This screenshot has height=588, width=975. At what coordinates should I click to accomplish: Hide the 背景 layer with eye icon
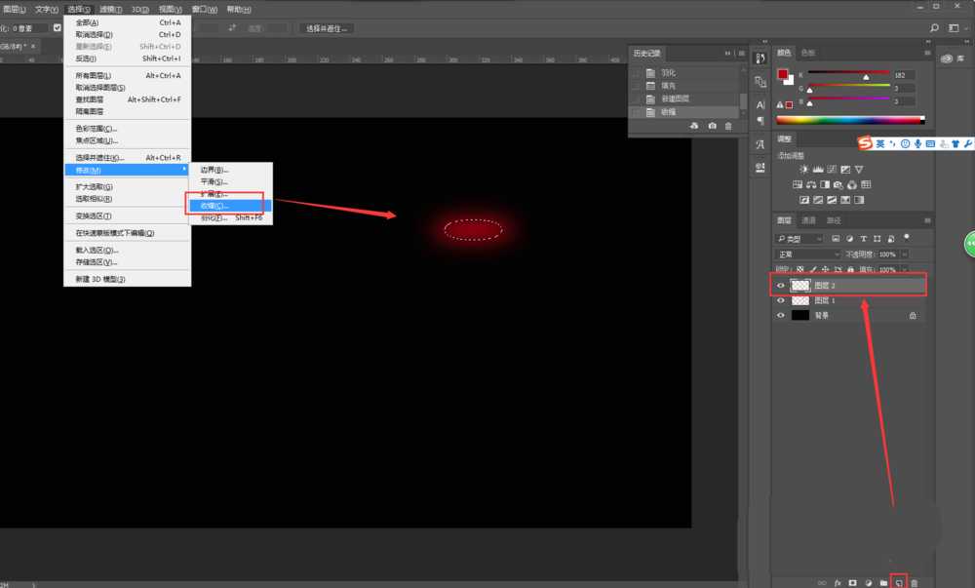pyautogui.click(x=780, y=316)
